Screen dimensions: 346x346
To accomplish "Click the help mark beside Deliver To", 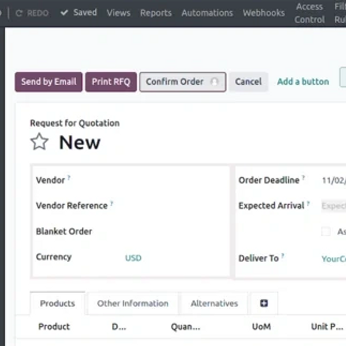I will (x=283, y=256).
